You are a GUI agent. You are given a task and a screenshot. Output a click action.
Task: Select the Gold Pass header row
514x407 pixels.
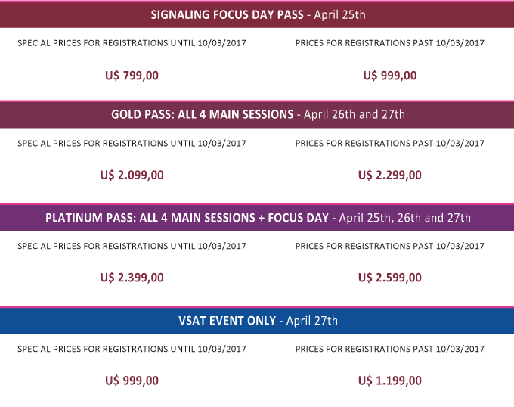(x=258, y=114)
